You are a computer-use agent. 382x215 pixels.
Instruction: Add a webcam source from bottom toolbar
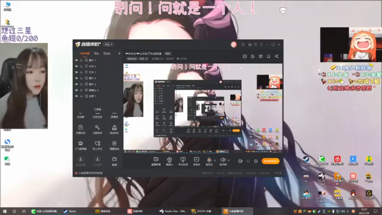pos(170,161)
